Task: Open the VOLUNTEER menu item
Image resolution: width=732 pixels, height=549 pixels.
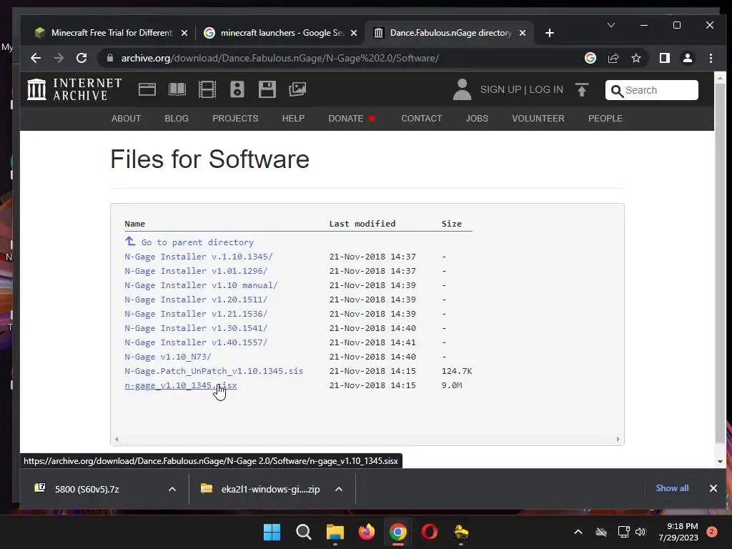Action: (x=538, y=118)
